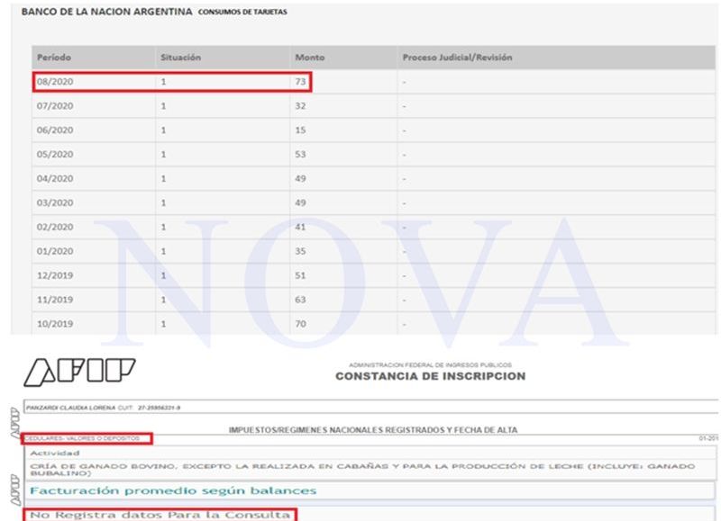This screenshot has width=721, height=521.
Task: Click situación value '1' in the 10/2019 row
Action: pyautogui.click(x=163, y=324)
